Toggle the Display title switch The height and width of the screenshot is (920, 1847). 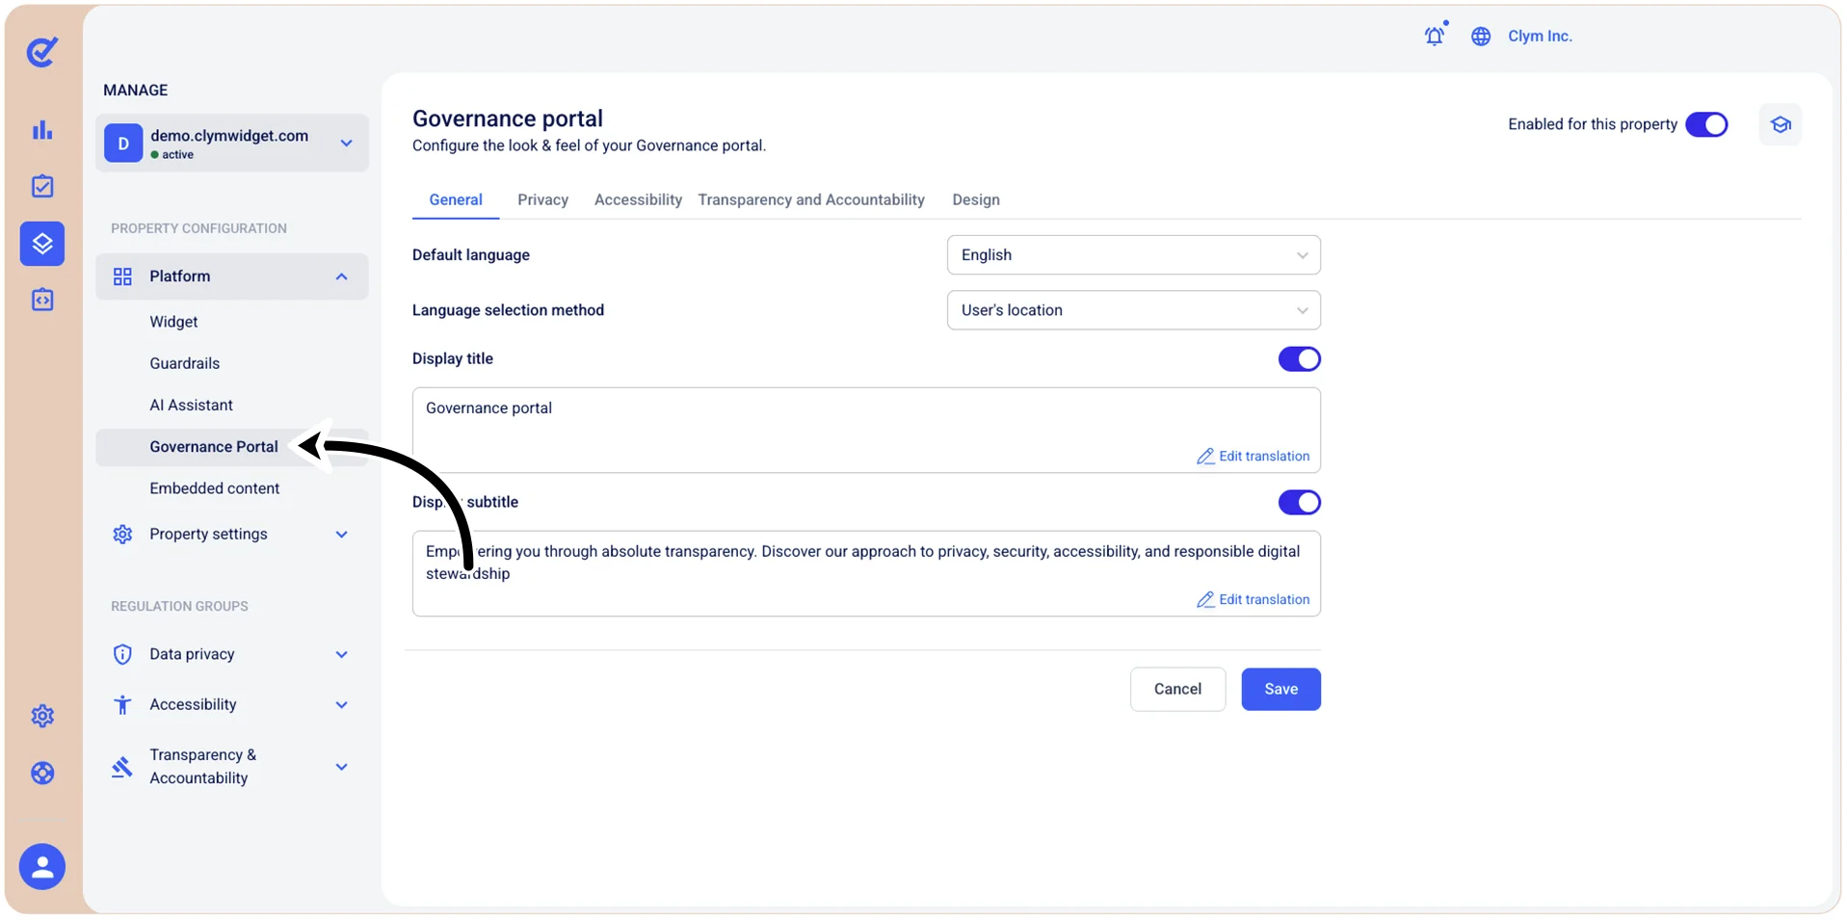[x=1299, y=359]
